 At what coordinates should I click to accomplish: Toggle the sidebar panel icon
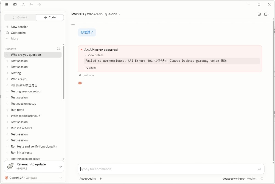(15, 4)
